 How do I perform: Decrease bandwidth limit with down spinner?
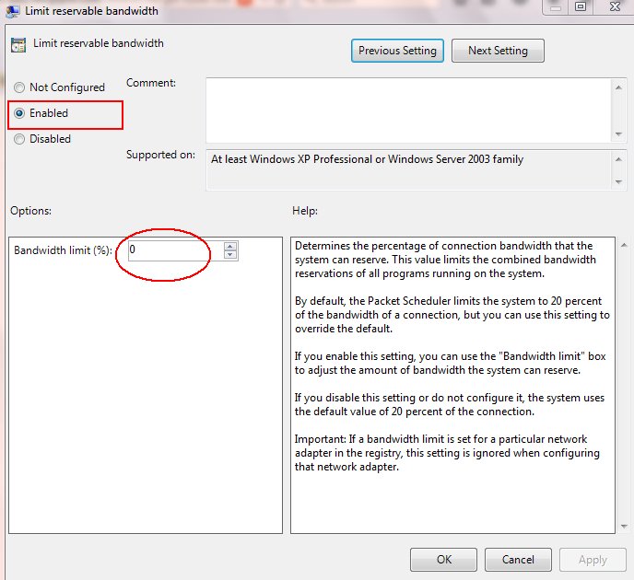[x=230, y=255]
